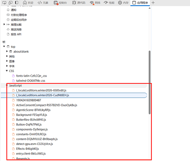Expand the 推理加载 tree node
The height and width of the screenshot is (161, 190).
tap(4, 24)
